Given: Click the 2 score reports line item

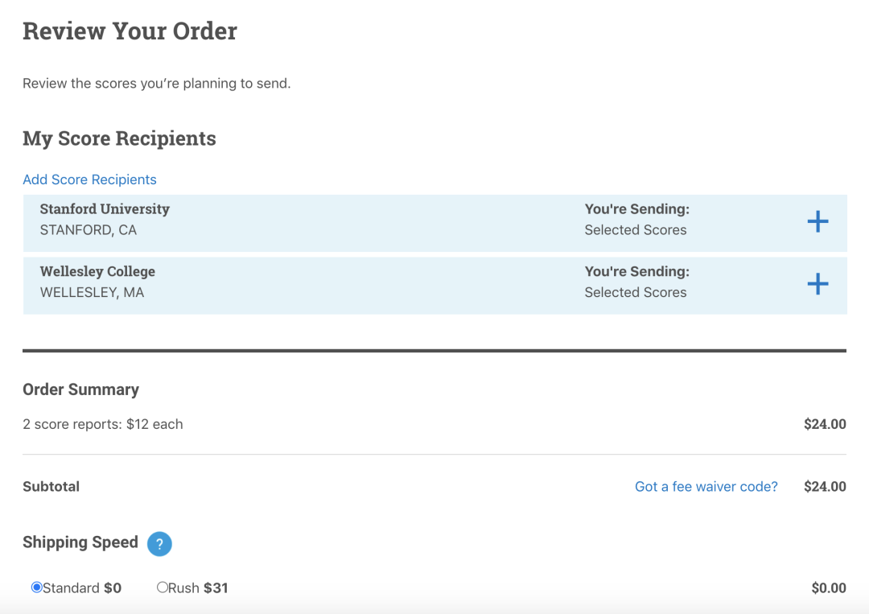Looking at the screenshot, I should tap(102, 424).
